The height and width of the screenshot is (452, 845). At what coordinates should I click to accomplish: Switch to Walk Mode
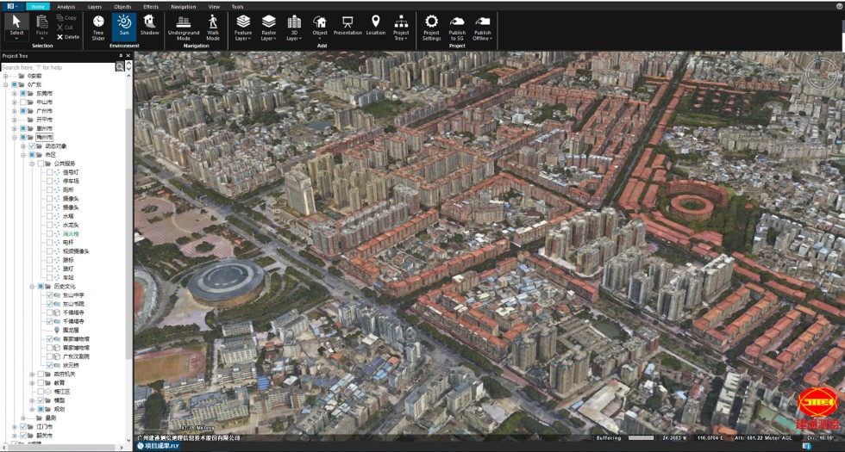(213, 27)
